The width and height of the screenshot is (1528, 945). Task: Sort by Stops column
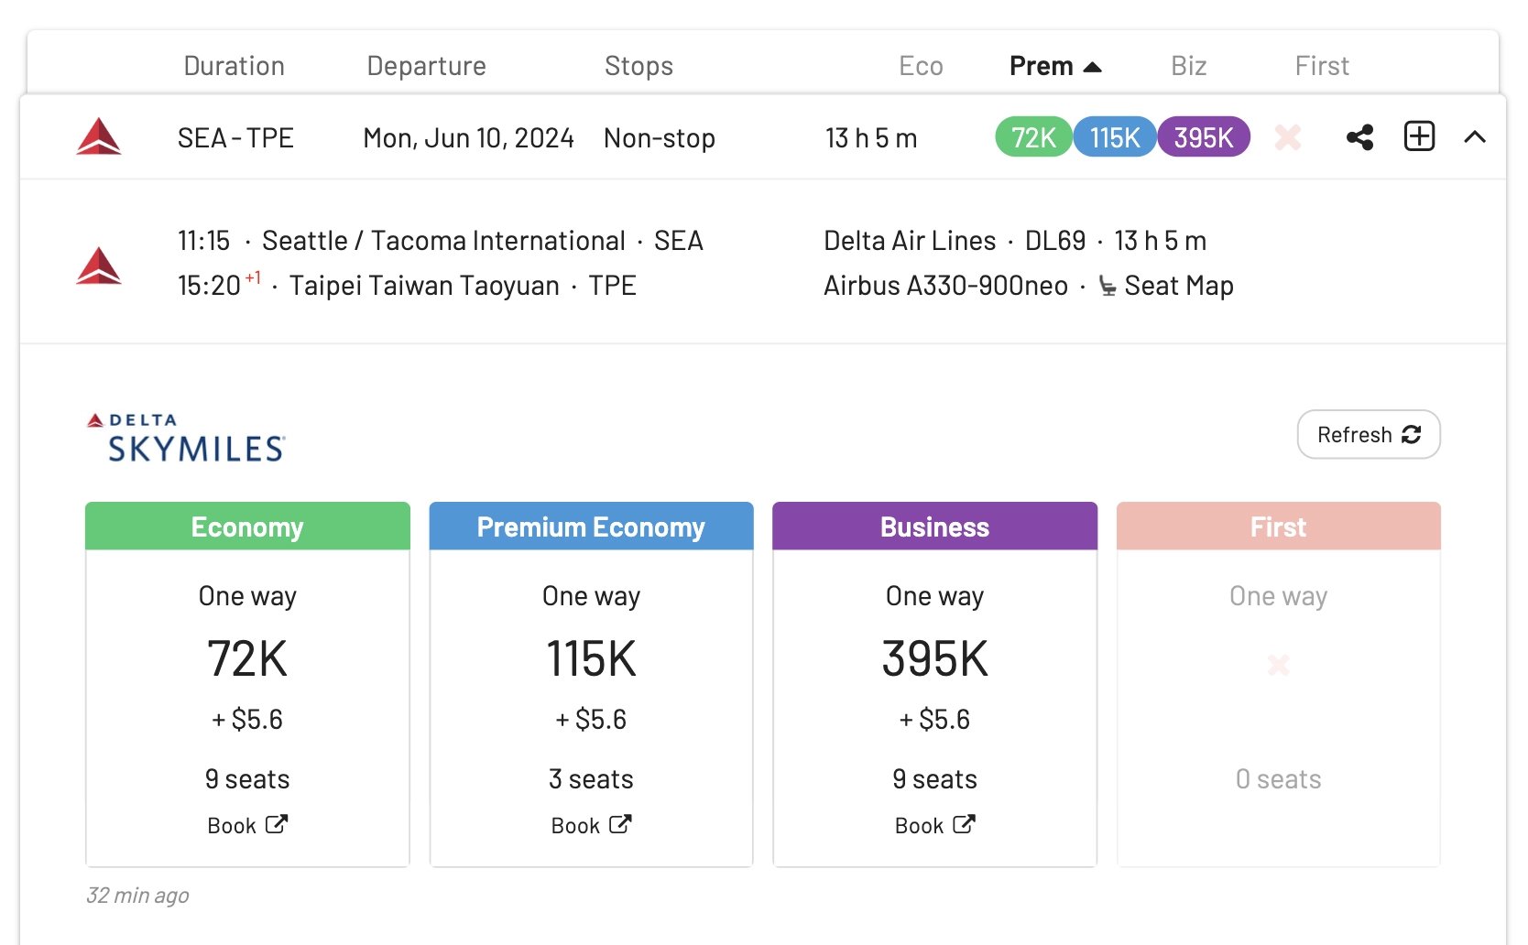(x=638, y=66)
